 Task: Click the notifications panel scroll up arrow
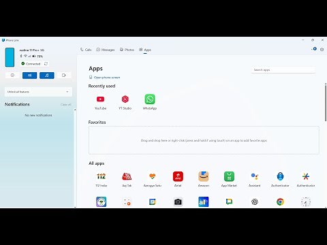pyautogui.click(x=75, y=110)
